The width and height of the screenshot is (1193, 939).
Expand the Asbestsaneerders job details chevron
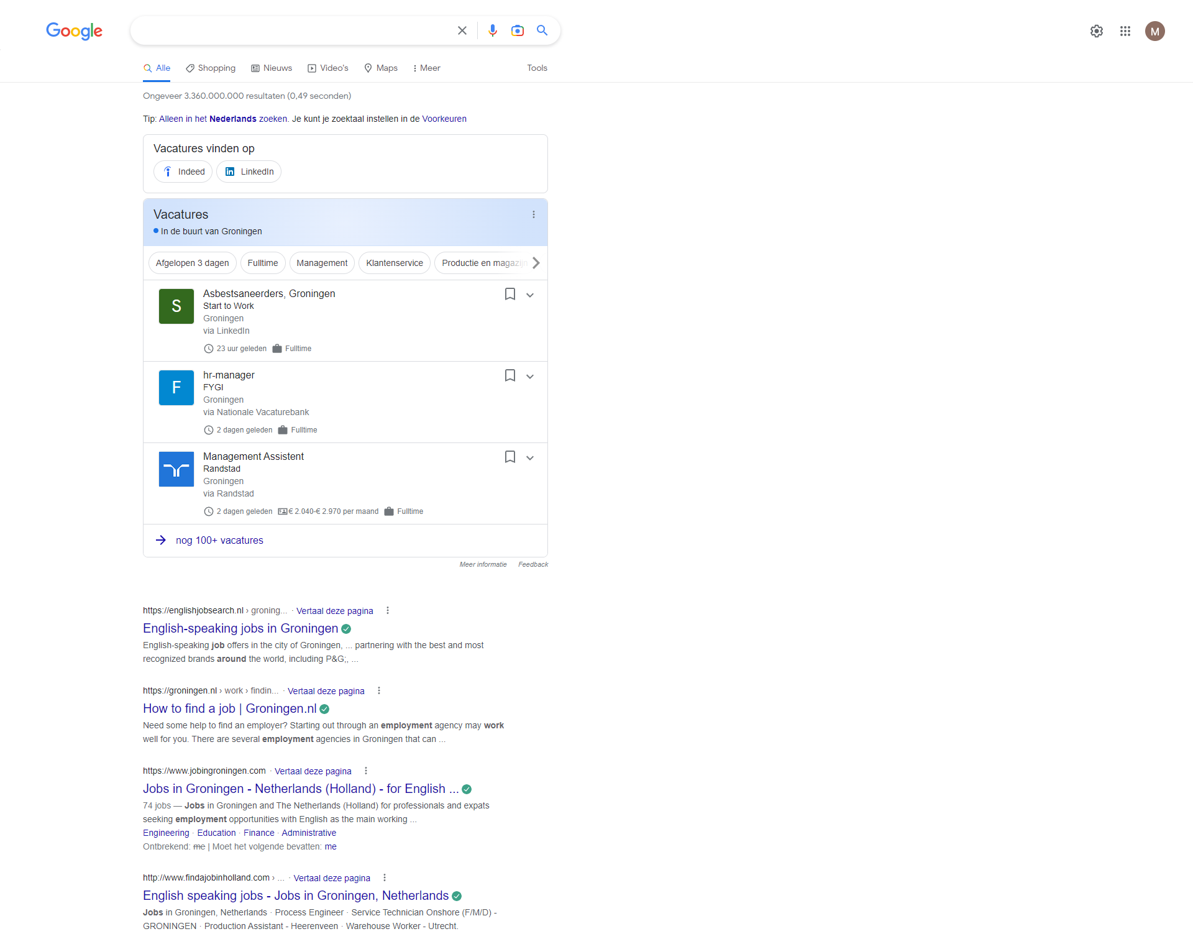coord(530,295)
